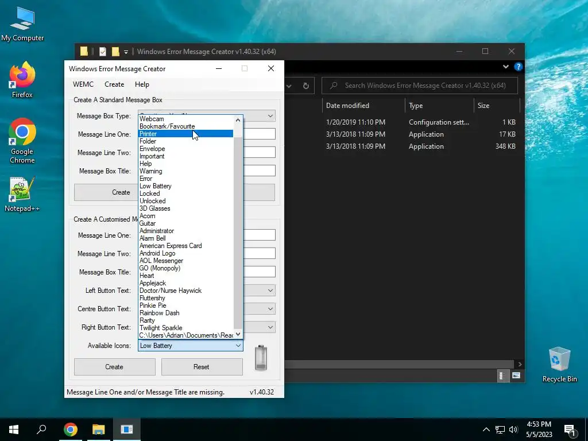Open the network tray icon
The width and height of the screenshot is (588, 441).
click(500, 430)
